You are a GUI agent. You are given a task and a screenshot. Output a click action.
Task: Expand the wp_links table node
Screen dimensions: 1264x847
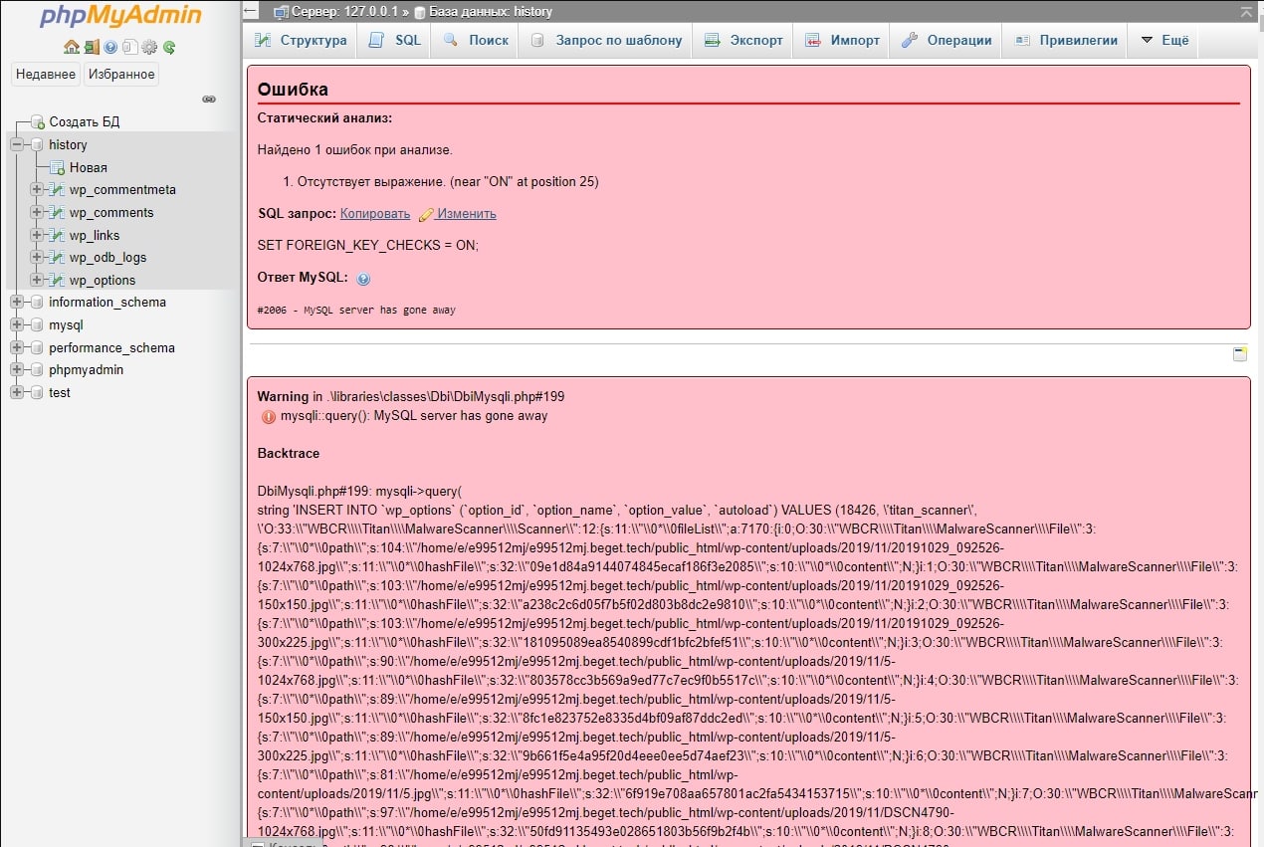click(37, 235)
